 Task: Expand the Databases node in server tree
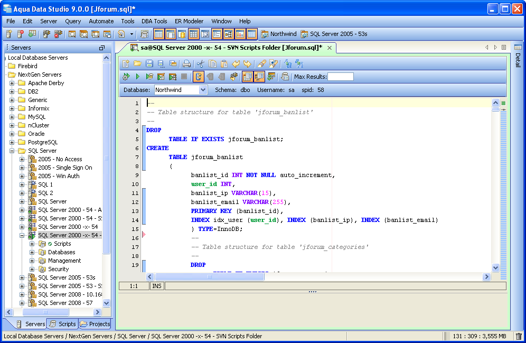point(32,252)
